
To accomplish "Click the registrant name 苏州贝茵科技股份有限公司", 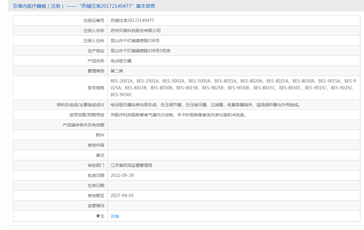I will [x=135, y=31].
